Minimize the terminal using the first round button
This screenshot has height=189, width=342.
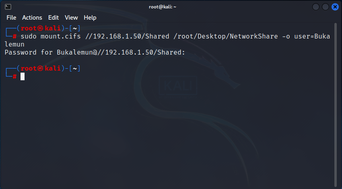click(x=315, y=7)
